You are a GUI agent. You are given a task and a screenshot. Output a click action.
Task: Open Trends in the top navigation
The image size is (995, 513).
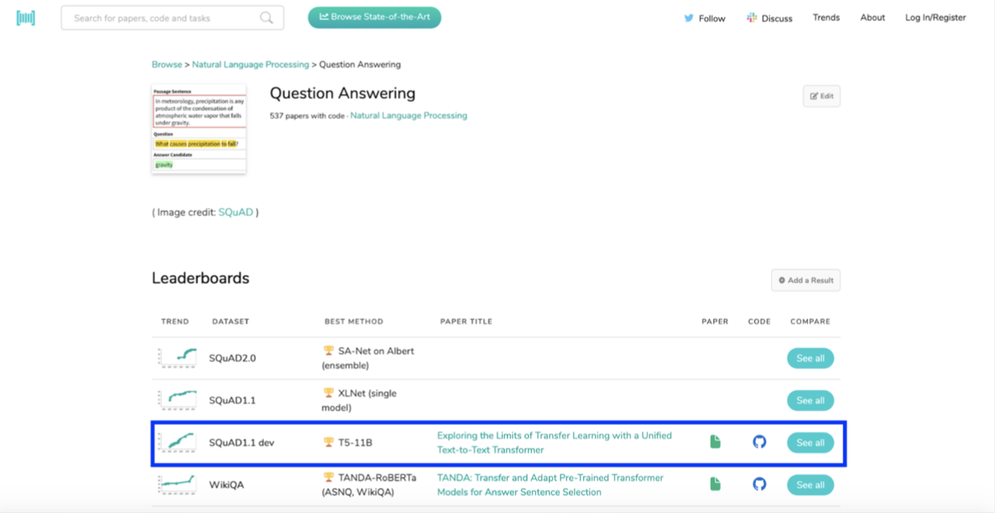pos(826,18)
